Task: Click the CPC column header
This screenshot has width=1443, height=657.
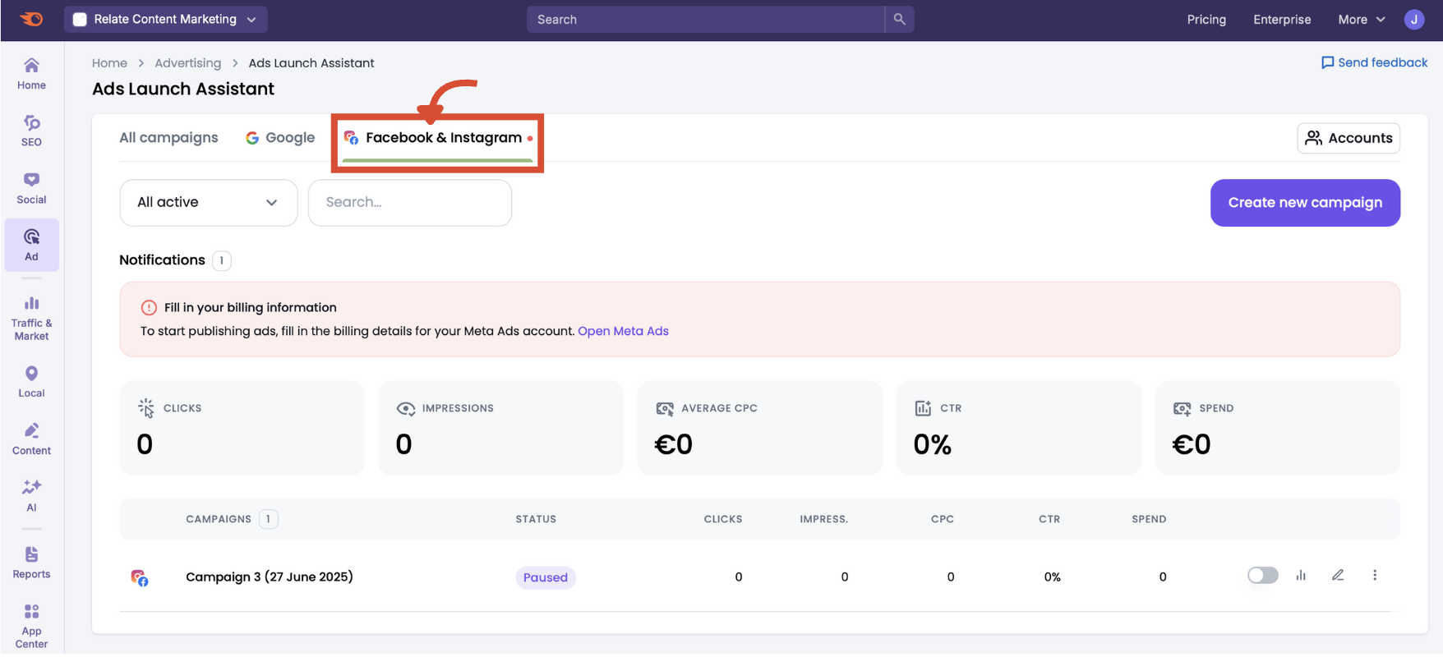Action: [943, 519]
